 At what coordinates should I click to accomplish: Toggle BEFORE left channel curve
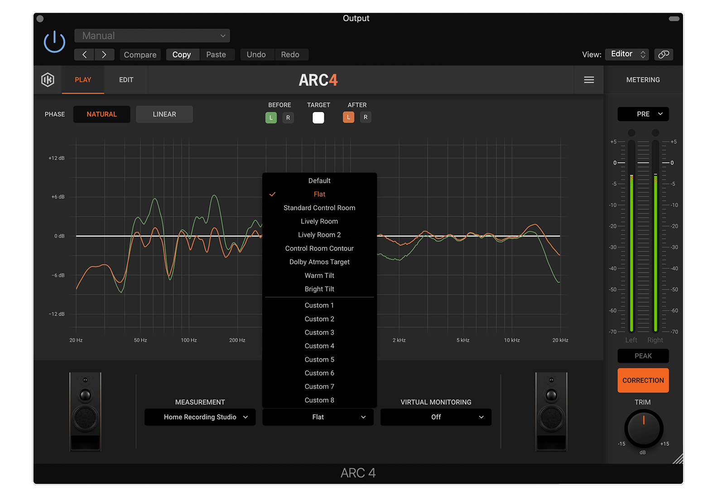coord(271,118)
